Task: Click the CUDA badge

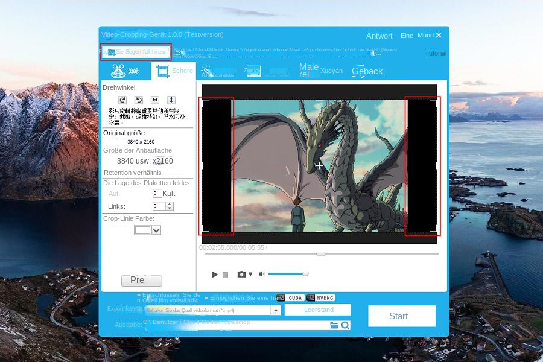Action: [291, 298]
